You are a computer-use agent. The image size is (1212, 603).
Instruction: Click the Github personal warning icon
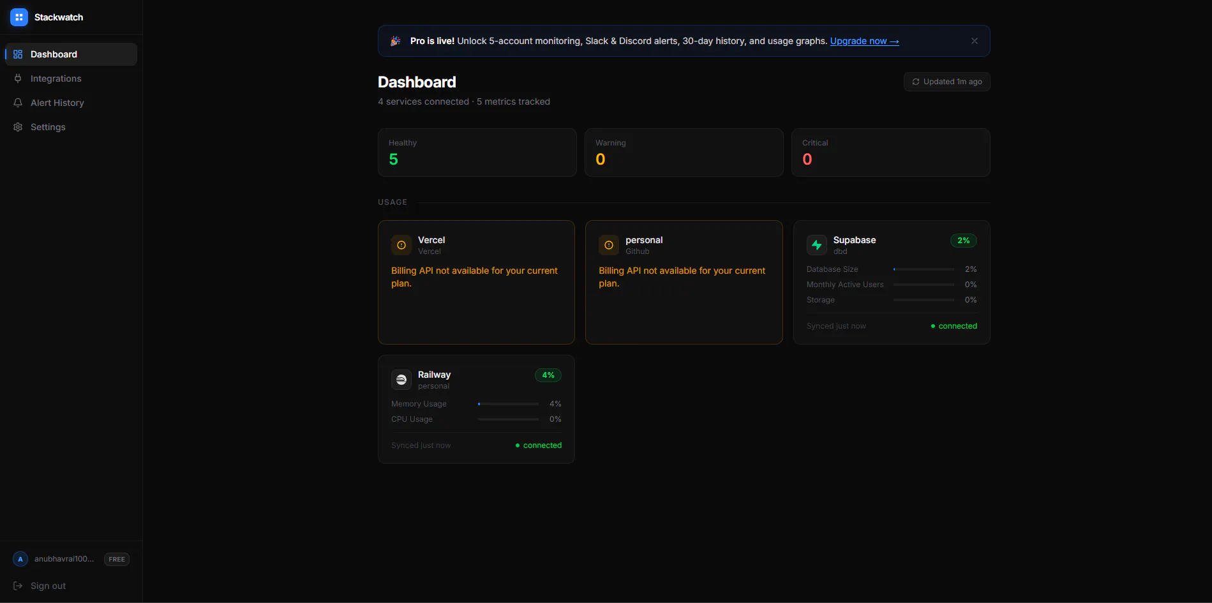point(609,245)
